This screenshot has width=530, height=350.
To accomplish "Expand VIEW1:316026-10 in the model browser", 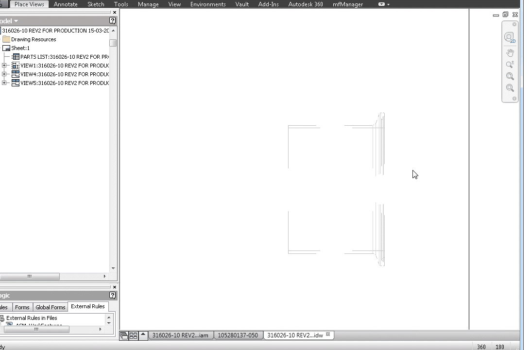I will pos(4,66).
